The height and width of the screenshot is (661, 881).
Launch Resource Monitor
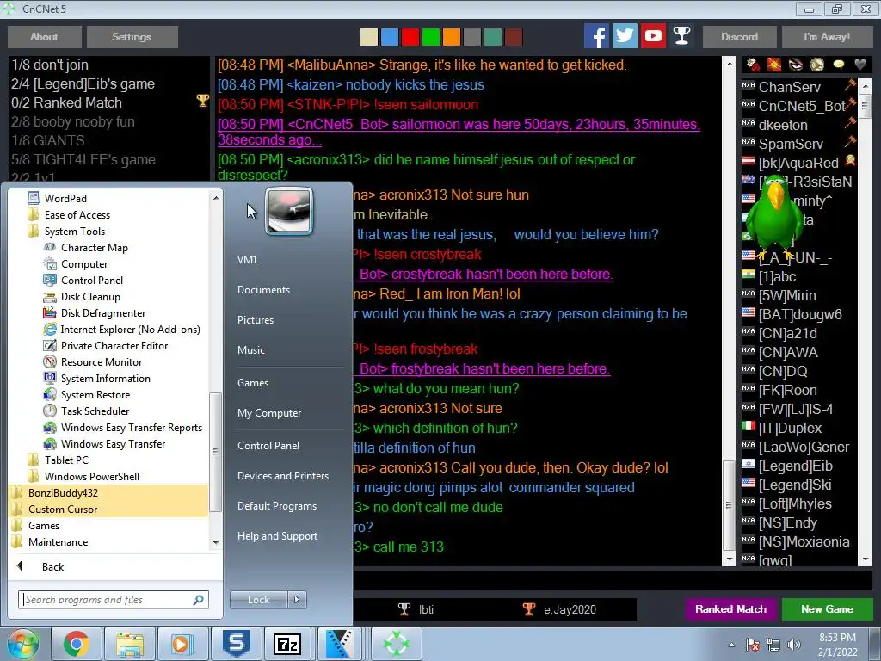coord(102,362)
